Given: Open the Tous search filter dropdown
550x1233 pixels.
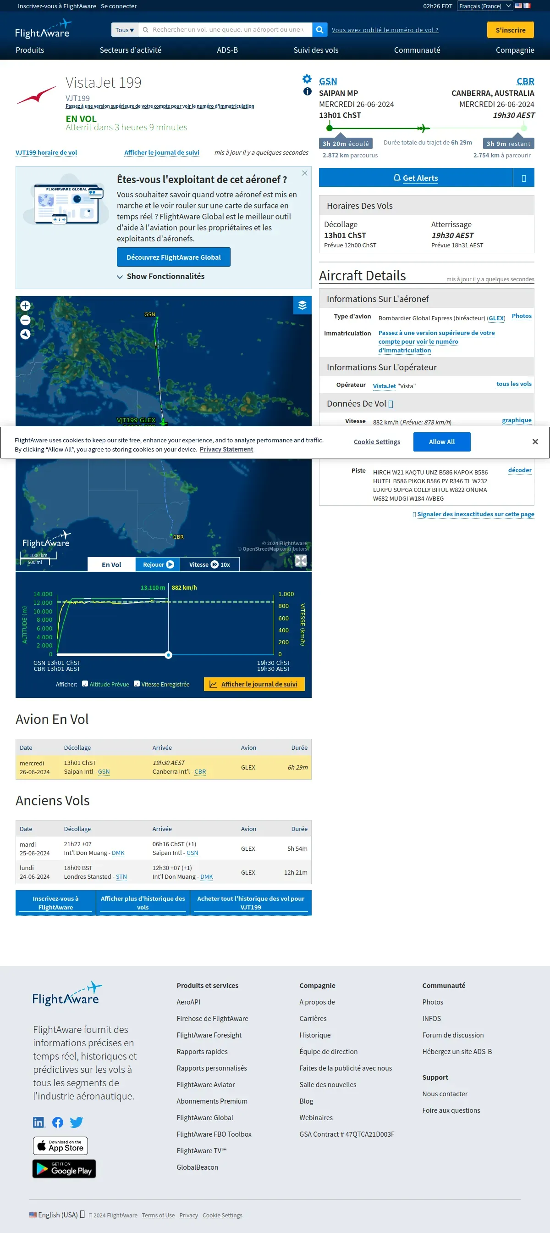Looking at the screenshot, I should (x=124, y=30).
